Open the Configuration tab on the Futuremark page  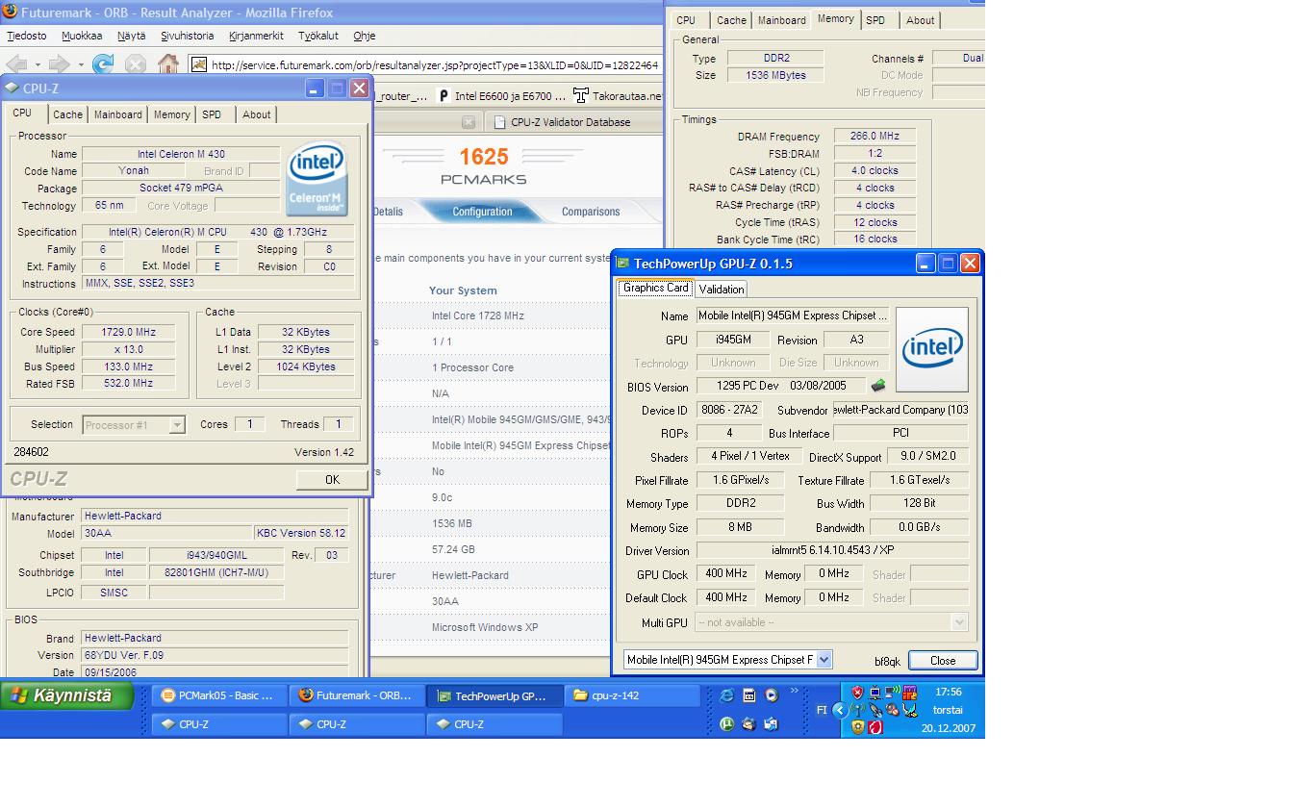coord(482,212)
